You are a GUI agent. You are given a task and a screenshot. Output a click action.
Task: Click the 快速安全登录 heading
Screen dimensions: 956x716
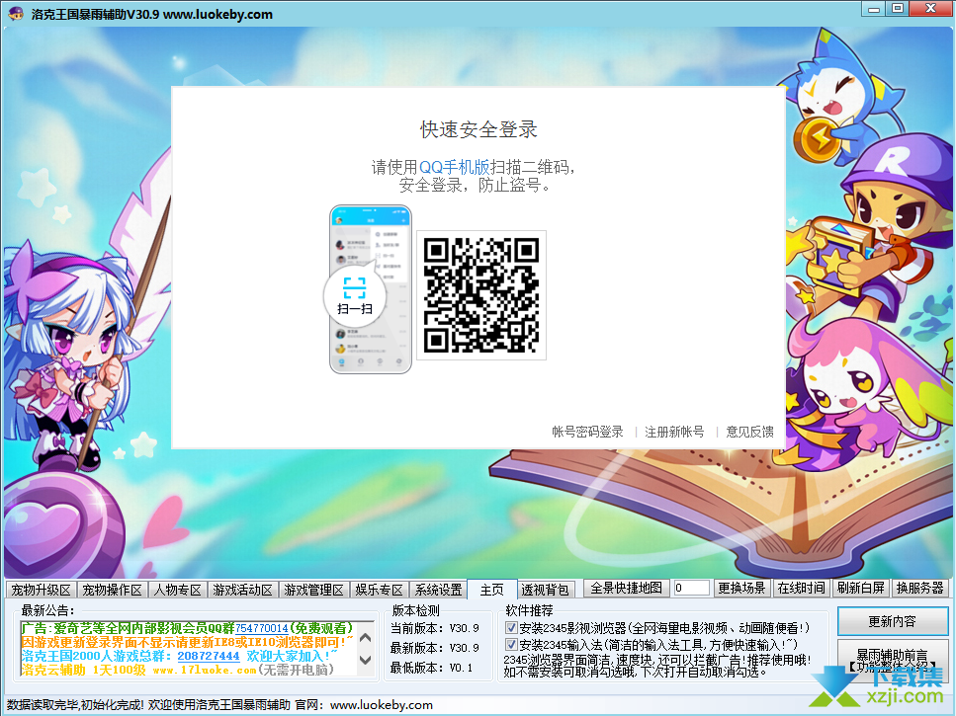(x=478, y=129)
